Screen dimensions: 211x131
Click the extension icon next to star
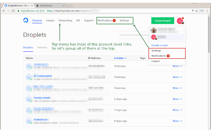(202, 11)
